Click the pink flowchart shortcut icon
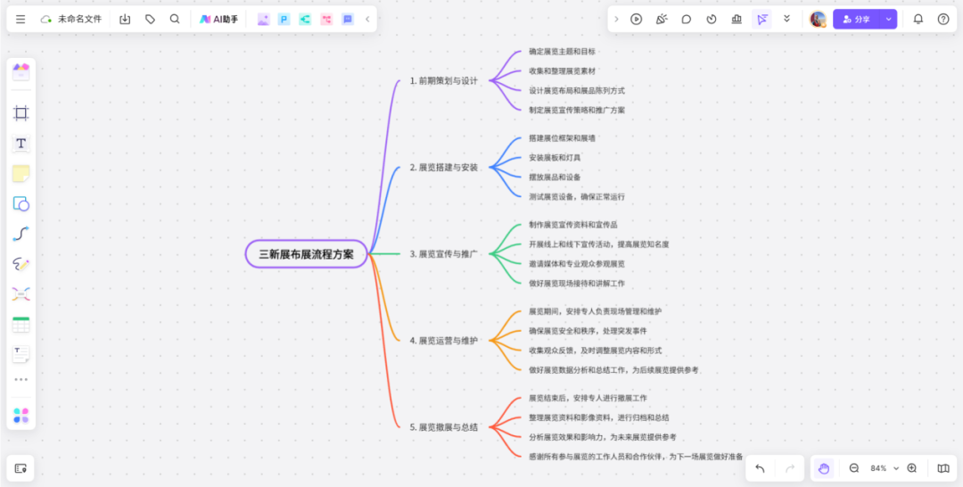The image size is (963, 487). coord(326,20)
